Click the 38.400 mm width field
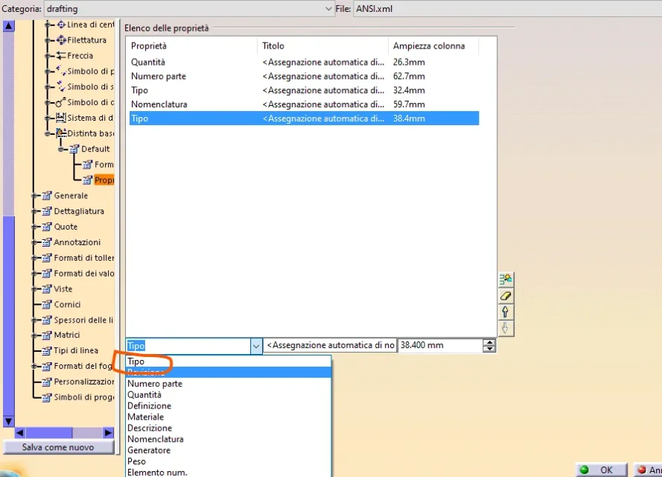662x477 pixels. (440, 346)
